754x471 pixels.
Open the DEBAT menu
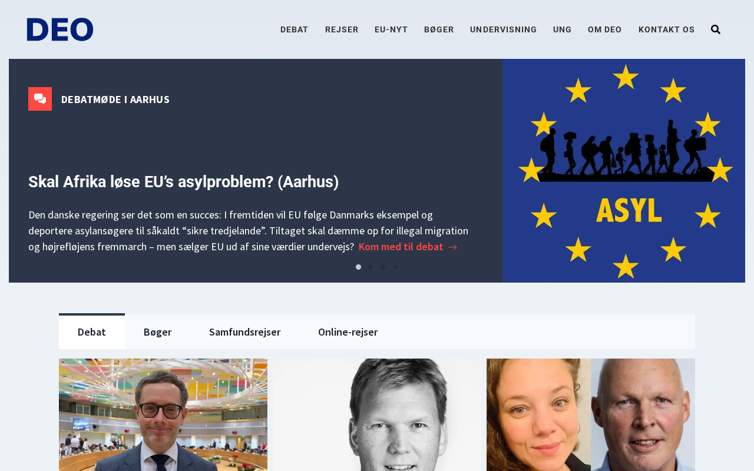pos(294,29)
